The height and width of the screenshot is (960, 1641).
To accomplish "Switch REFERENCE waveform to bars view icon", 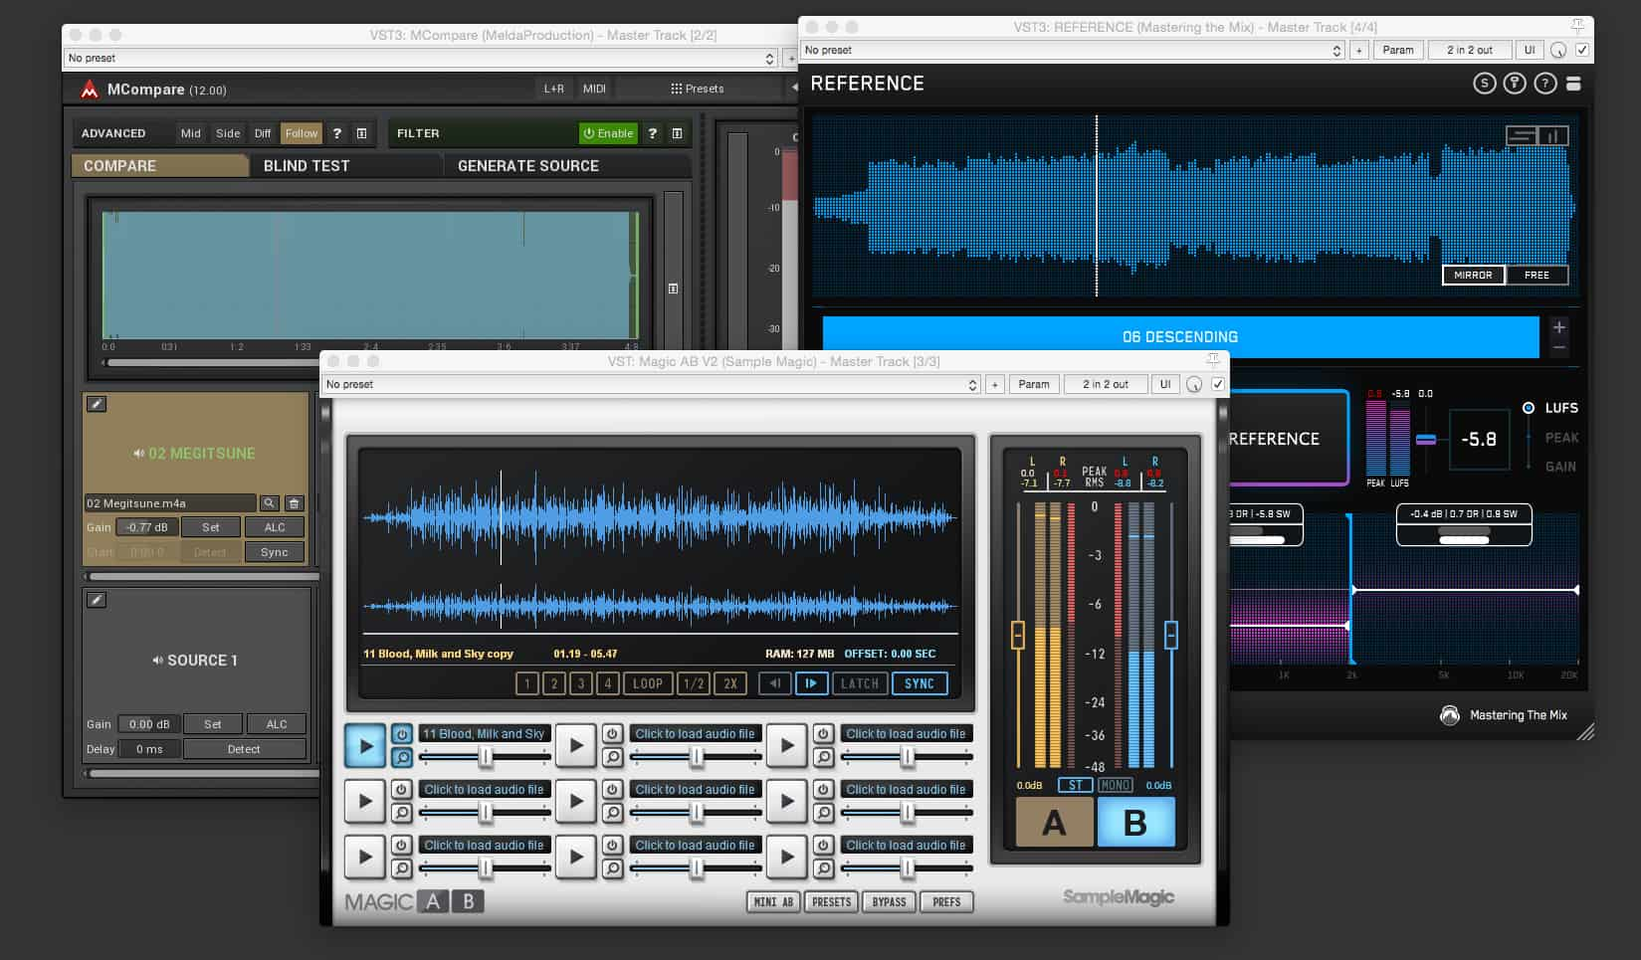I will (x=1553, y=135).
